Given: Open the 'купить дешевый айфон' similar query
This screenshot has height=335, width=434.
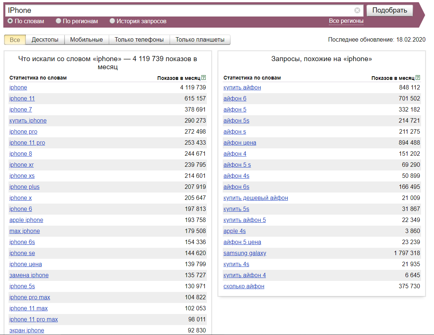Looking at the screenshot, I should (256, 198).
